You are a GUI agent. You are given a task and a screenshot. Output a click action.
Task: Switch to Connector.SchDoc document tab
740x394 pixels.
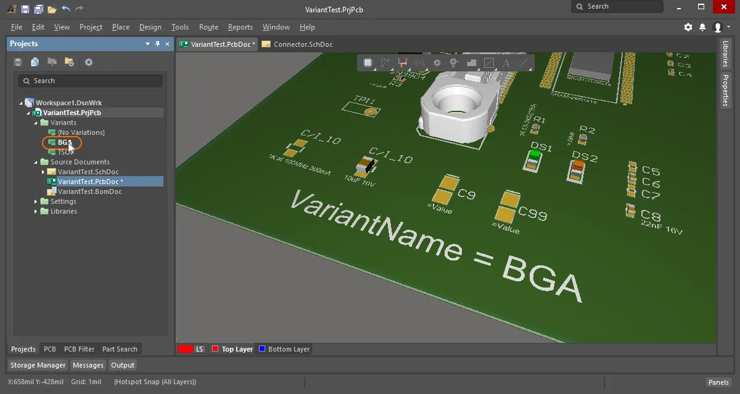coord(297,44)
